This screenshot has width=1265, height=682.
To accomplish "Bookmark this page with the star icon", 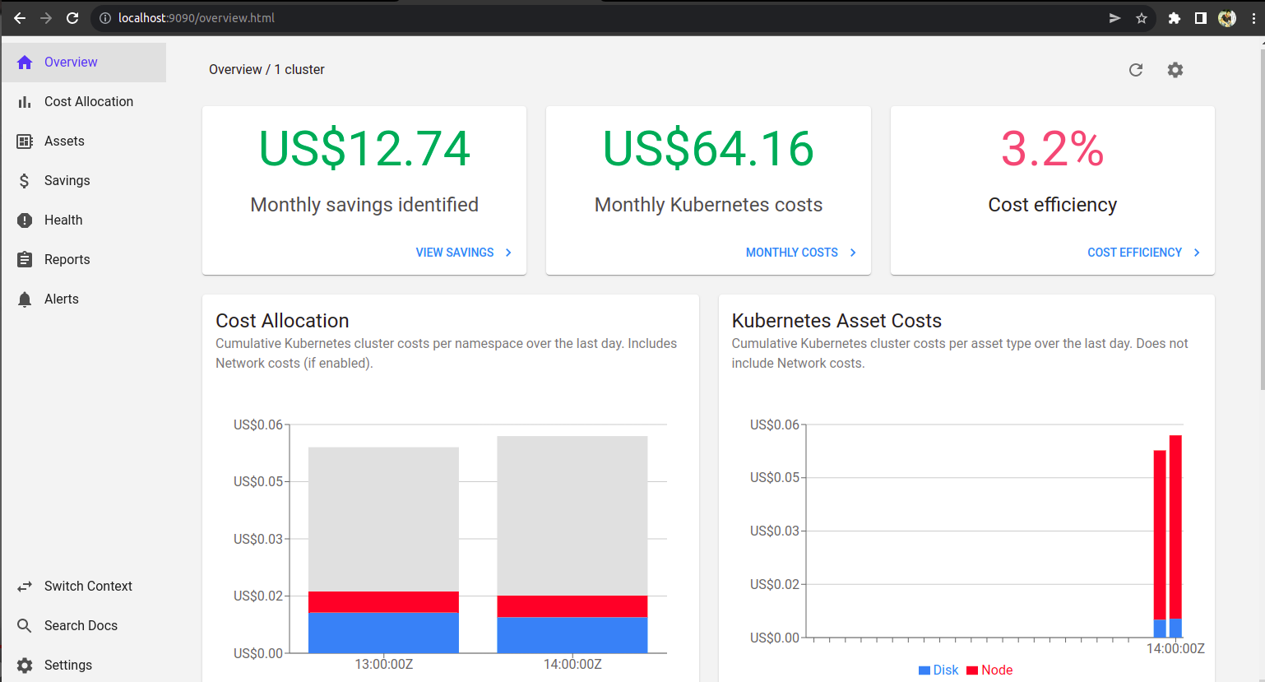I will [1142, 18].
